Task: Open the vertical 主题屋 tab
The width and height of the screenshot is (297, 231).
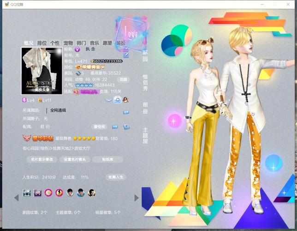Action: [145, 135]
